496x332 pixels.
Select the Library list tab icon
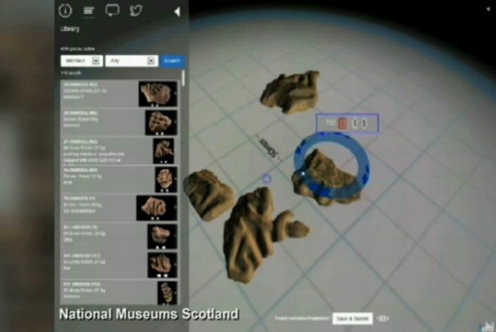pyautogui.click(x=88, y=11)
